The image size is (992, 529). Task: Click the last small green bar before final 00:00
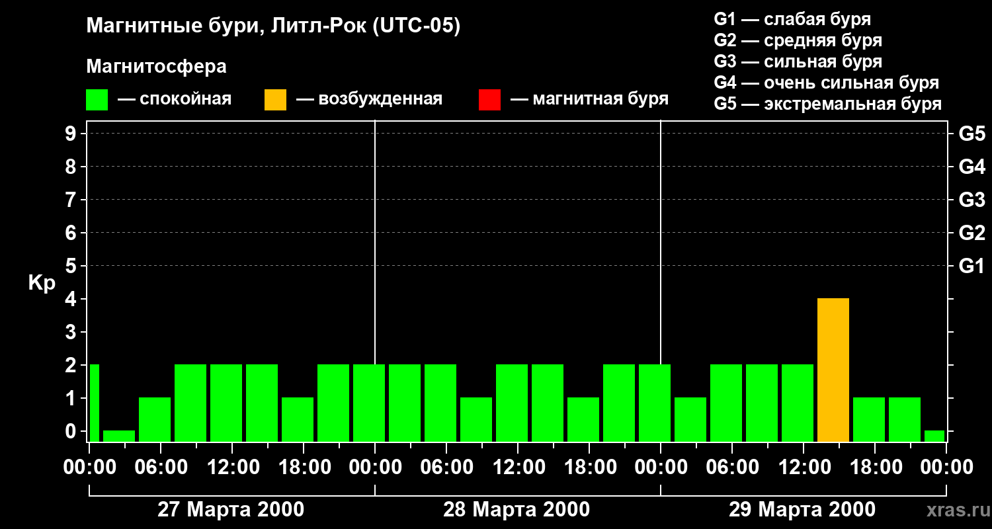tap(934, 436)
